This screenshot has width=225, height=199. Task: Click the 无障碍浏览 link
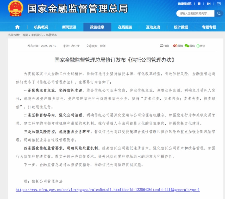(x=185, y=4)
